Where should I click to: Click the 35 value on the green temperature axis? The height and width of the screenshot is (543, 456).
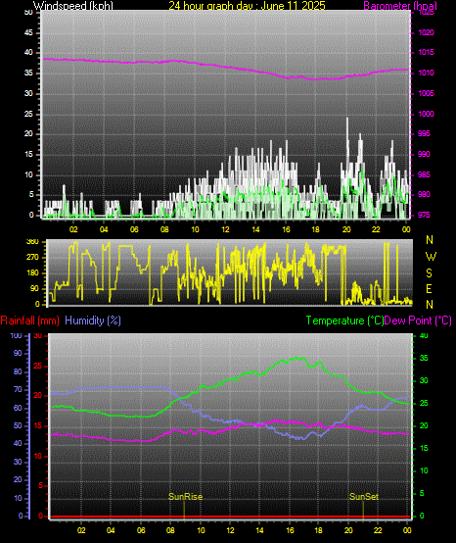tap(424, 358)
